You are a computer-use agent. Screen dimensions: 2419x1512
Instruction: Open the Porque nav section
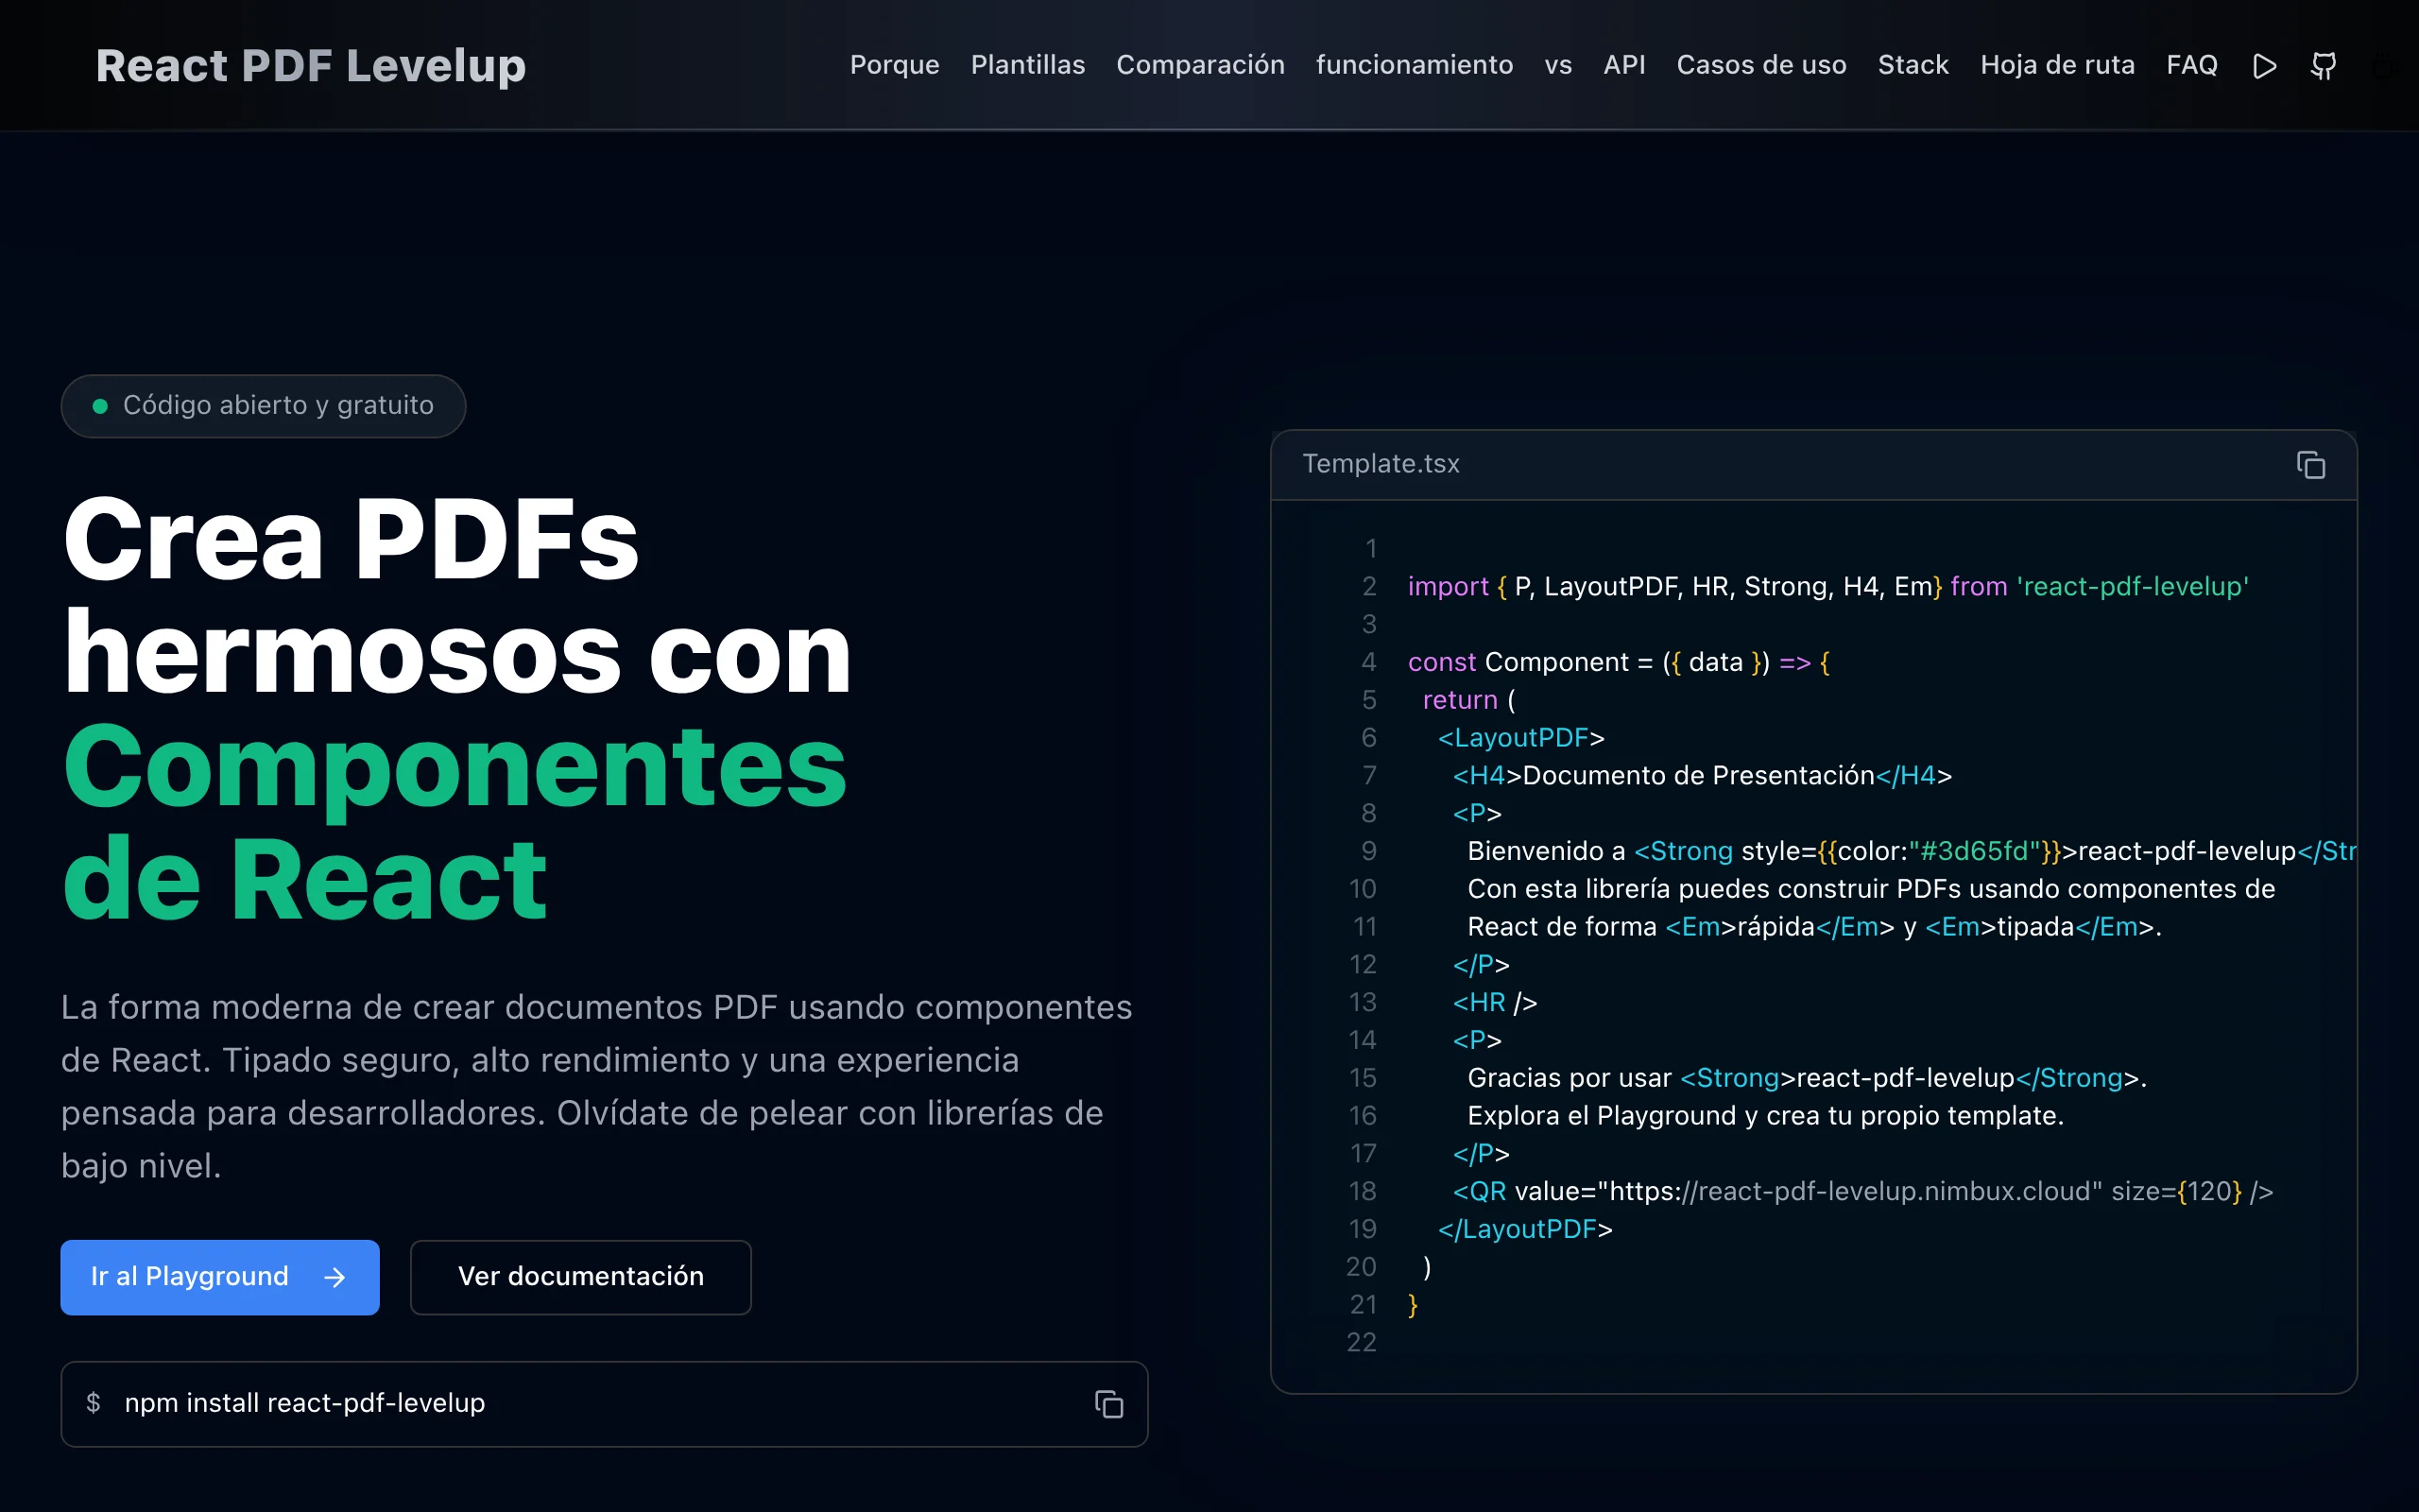click(x=894, y=65)
